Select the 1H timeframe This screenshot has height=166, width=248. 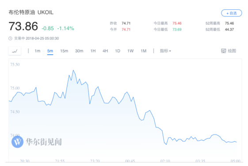coord(93,51)
